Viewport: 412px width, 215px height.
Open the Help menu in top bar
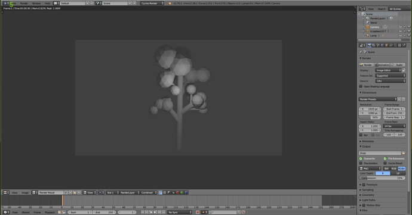click(47, 3)
